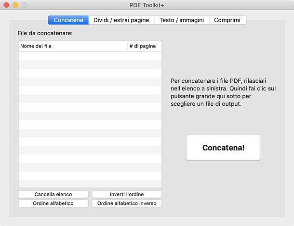Select the Testo / immagini tab
294x226 pixels.
pyautogui.click(x=182, y=20)
